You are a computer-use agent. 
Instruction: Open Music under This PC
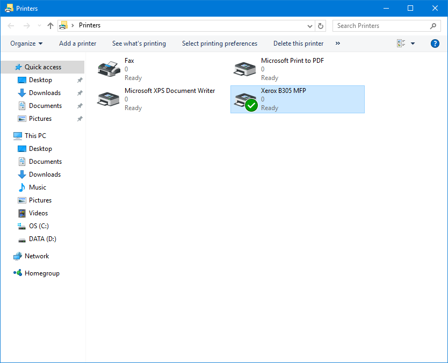point(38,187)
